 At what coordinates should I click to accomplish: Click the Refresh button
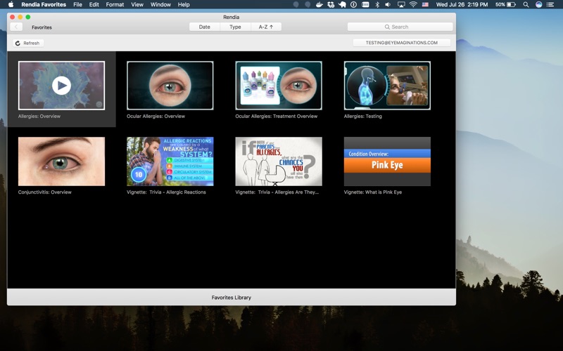(x=28, y=43)
